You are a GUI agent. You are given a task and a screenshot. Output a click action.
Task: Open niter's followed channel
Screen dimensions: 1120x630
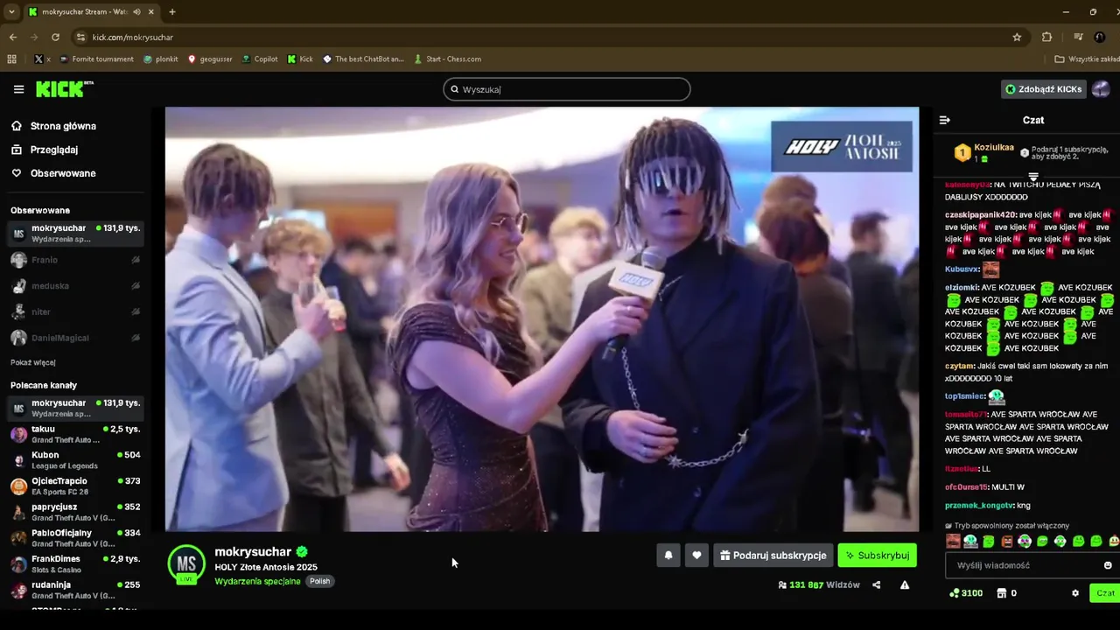point(75,311)
